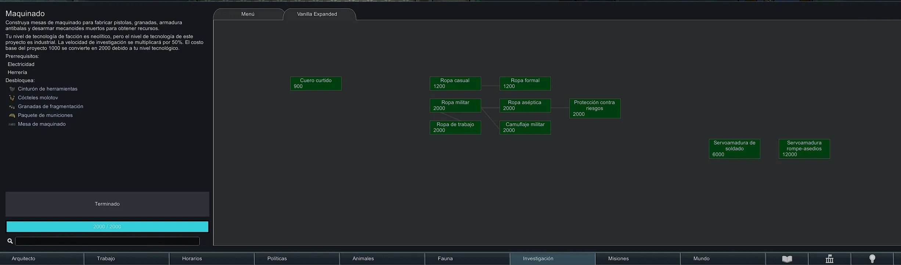Click the open book icon in bottom bar
The image size is (901, 265).
click(787, 259)
